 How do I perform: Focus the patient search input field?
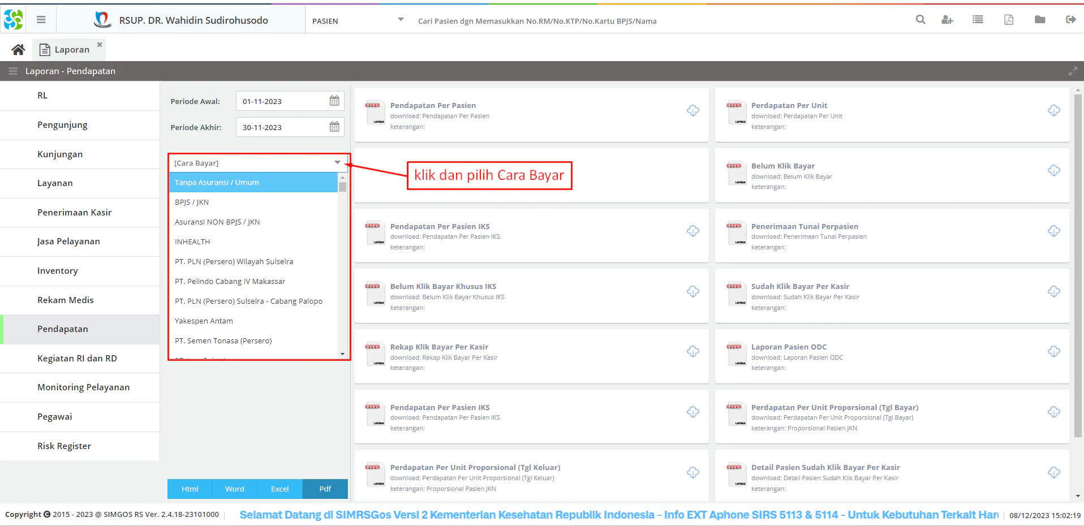(x=656, y=21)
